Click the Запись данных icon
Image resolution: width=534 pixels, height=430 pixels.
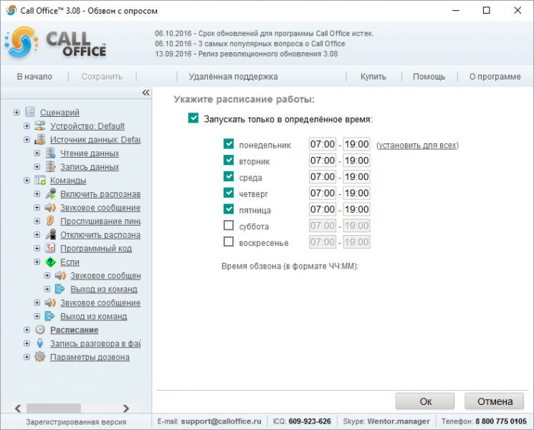point(50,166)
